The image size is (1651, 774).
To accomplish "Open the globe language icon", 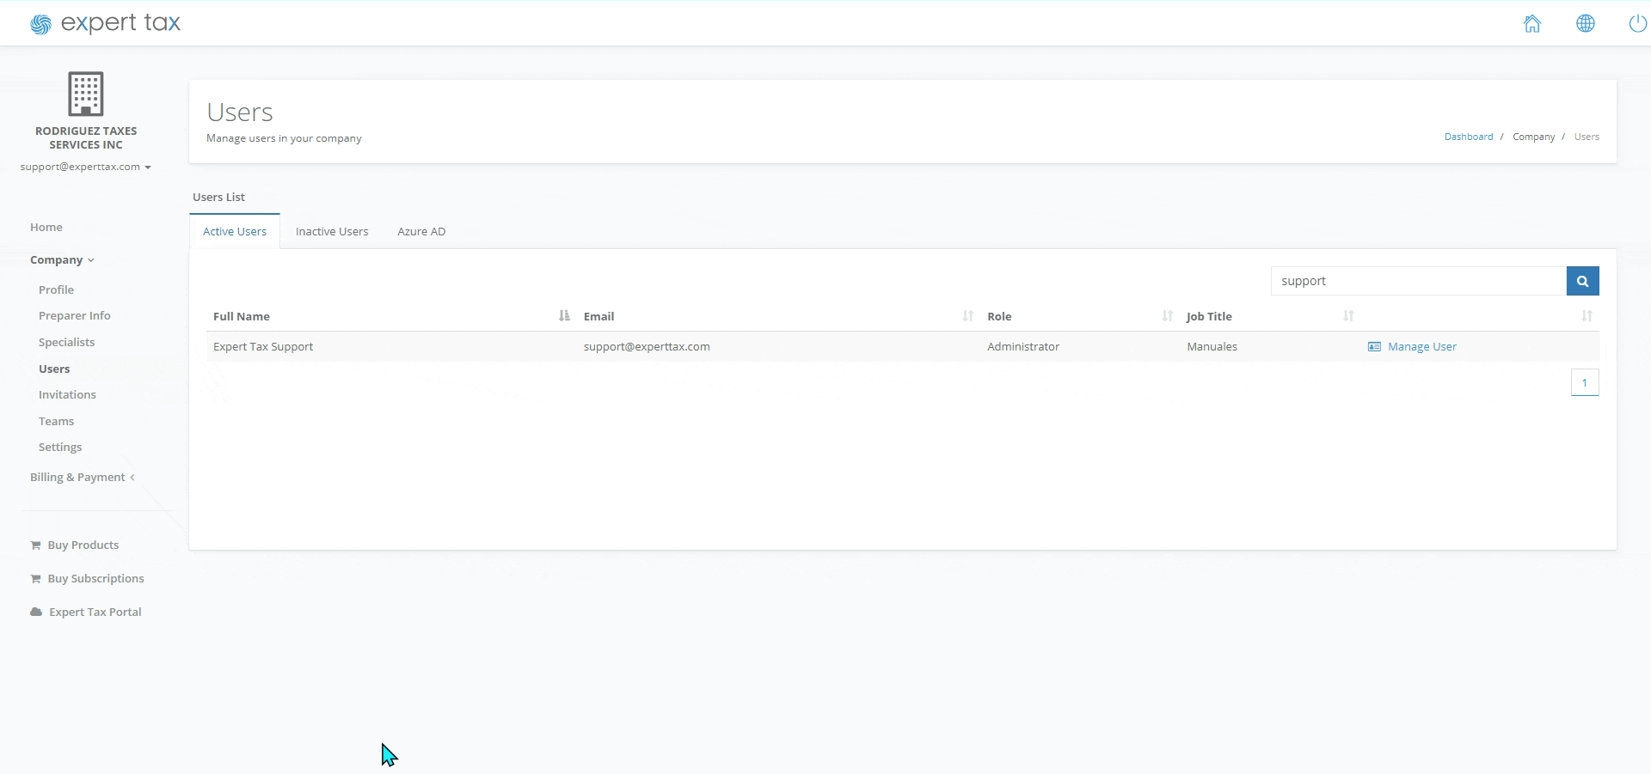I will click(1585, 24).
